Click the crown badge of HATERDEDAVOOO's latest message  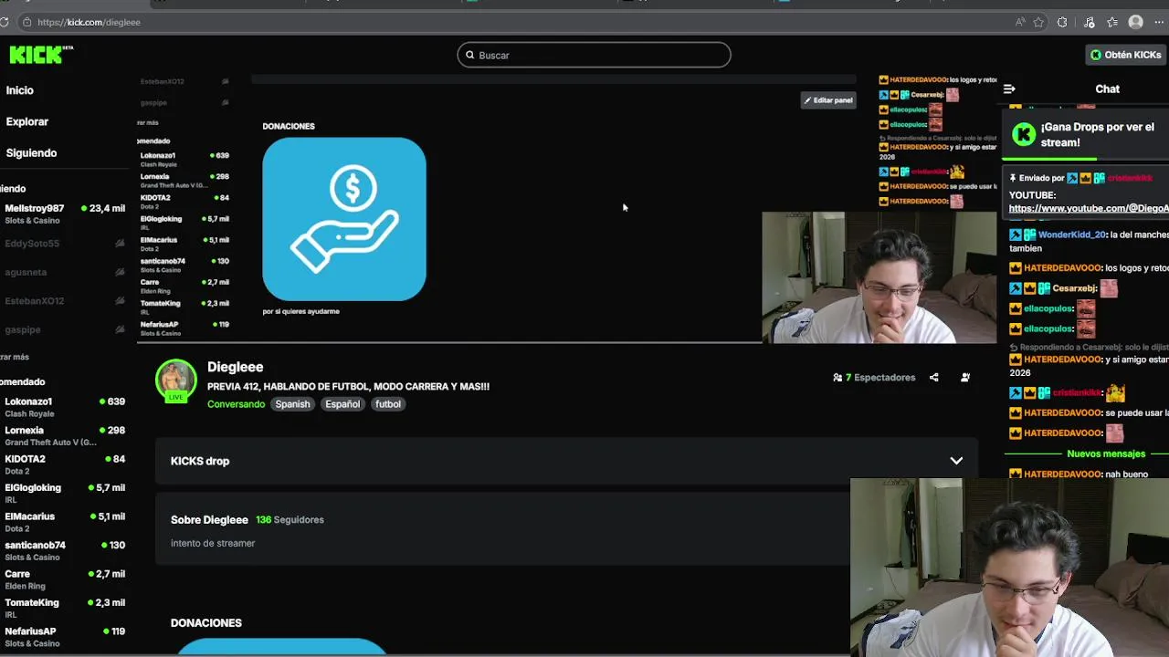[1015, 474]
